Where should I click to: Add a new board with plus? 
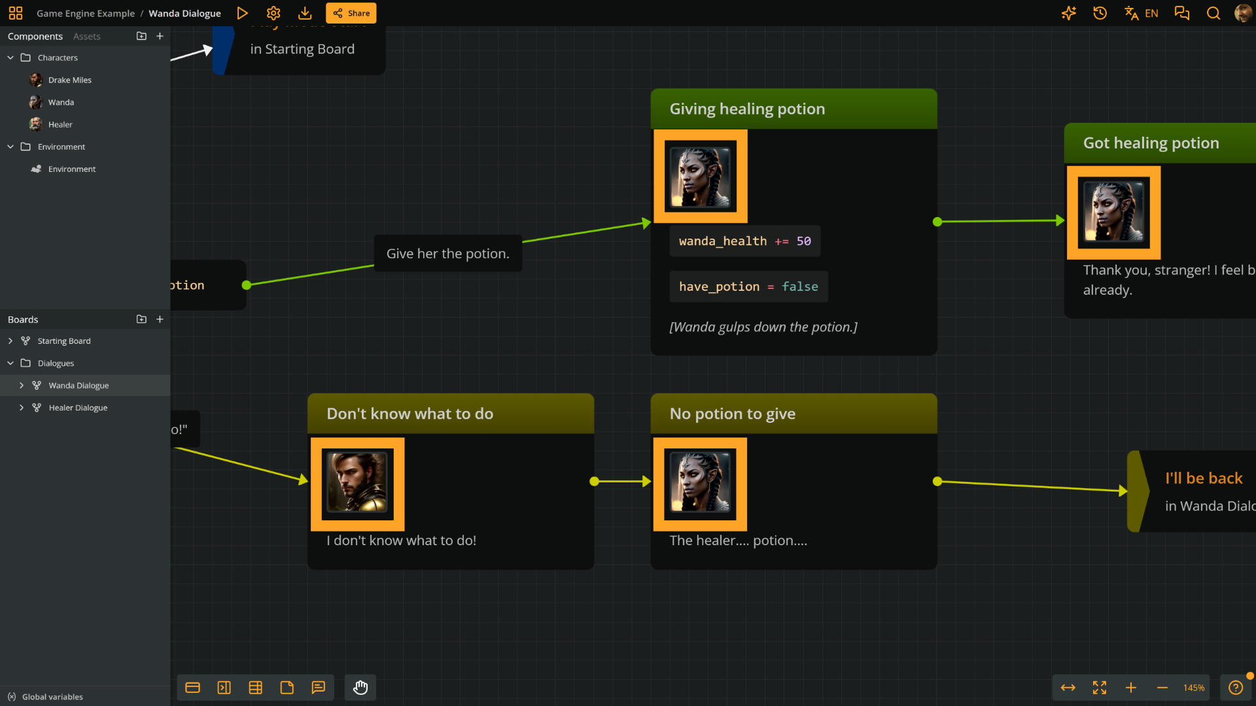point(160,319)
